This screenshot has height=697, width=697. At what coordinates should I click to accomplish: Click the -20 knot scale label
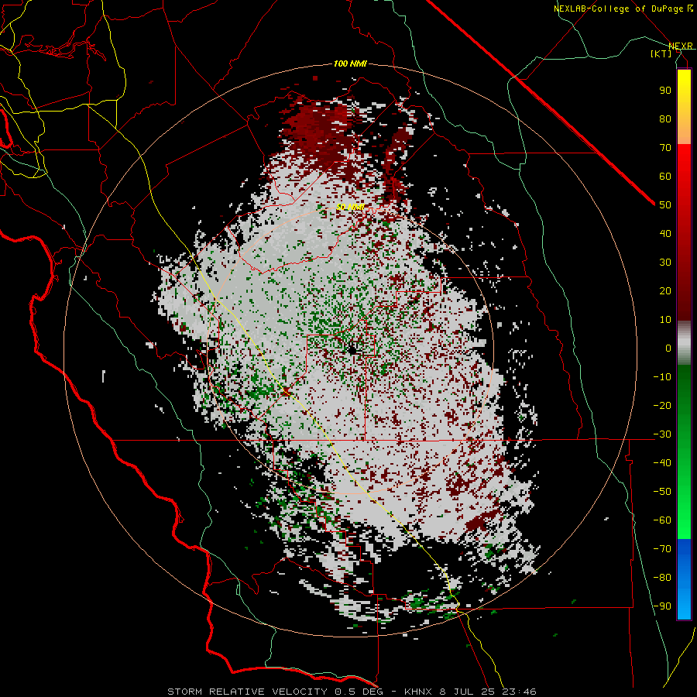(662, 405)
